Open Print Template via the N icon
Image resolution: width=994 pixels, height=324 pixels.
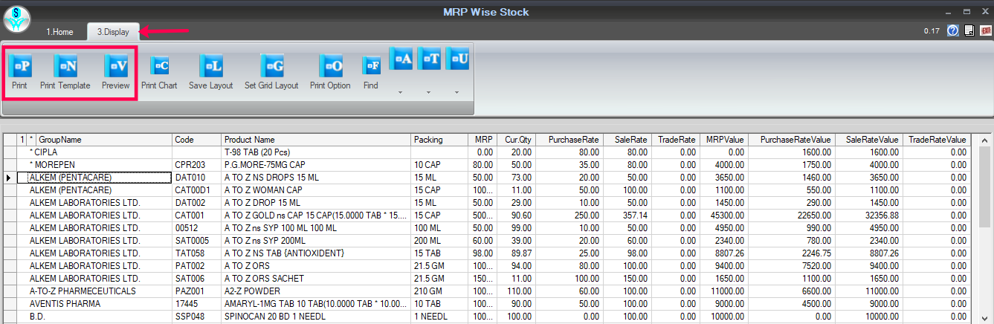pyautogui.click(x=65, y=66)
